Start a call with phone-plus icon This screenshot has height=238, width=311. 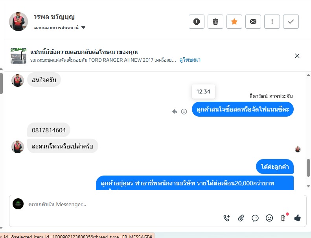point(226,218)
